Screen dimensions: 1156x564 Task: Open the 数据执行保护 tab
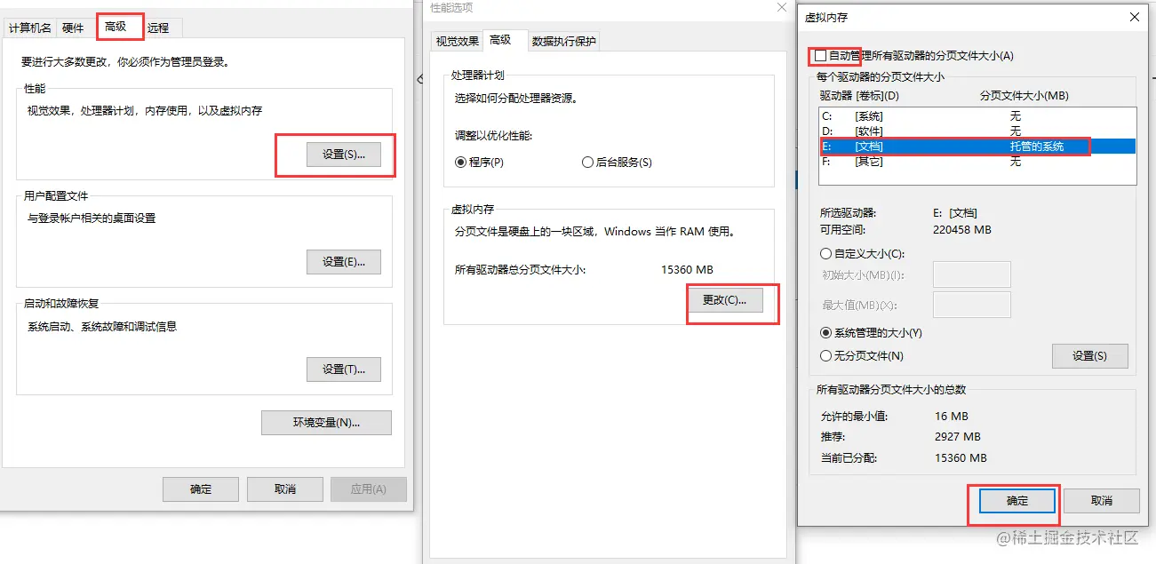[564, 41]
